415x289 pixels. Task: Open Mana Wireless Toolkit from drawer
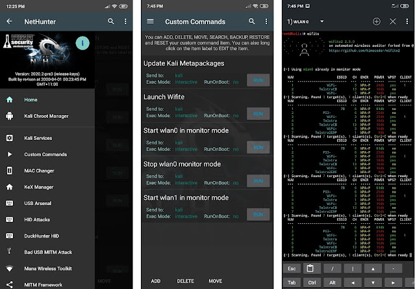tap(47, 269)
